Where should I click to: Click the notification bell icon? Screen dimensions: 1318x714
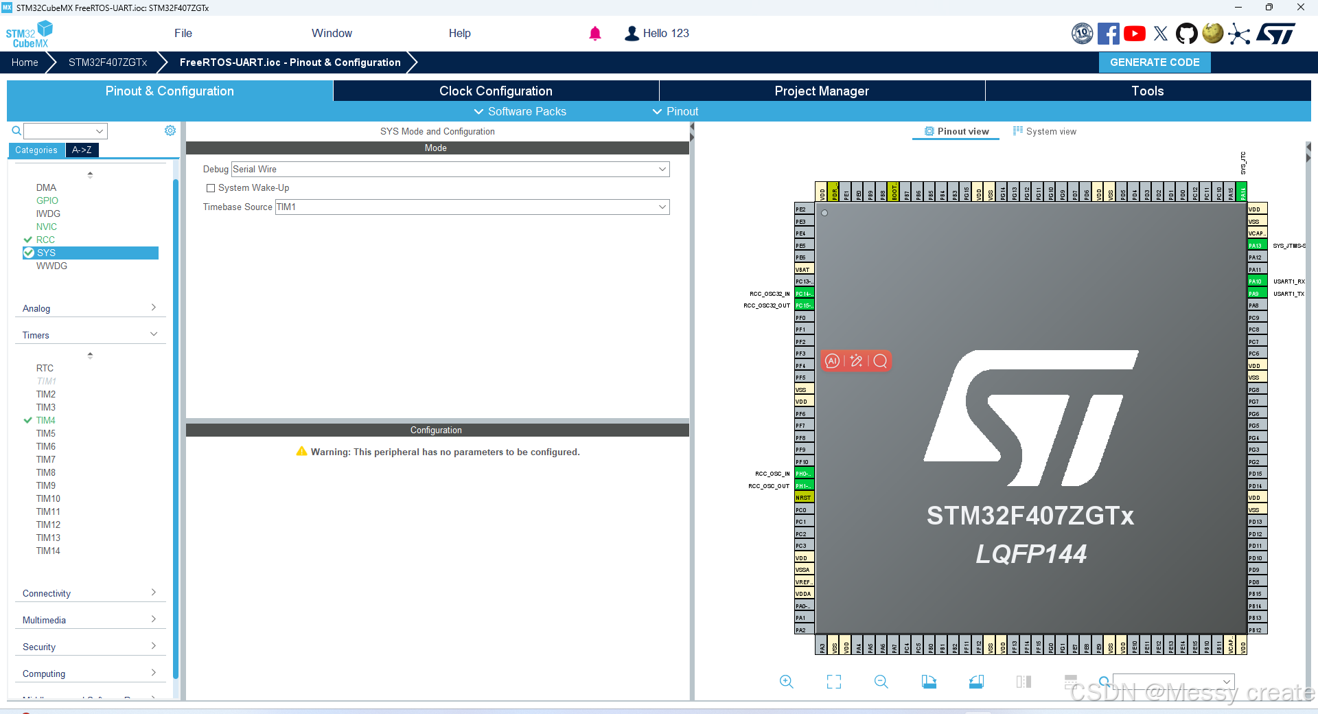pos(595,33)
